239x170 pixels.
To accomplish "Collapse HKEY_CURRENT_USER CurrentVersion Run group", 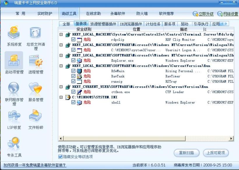I will point(61,87).
